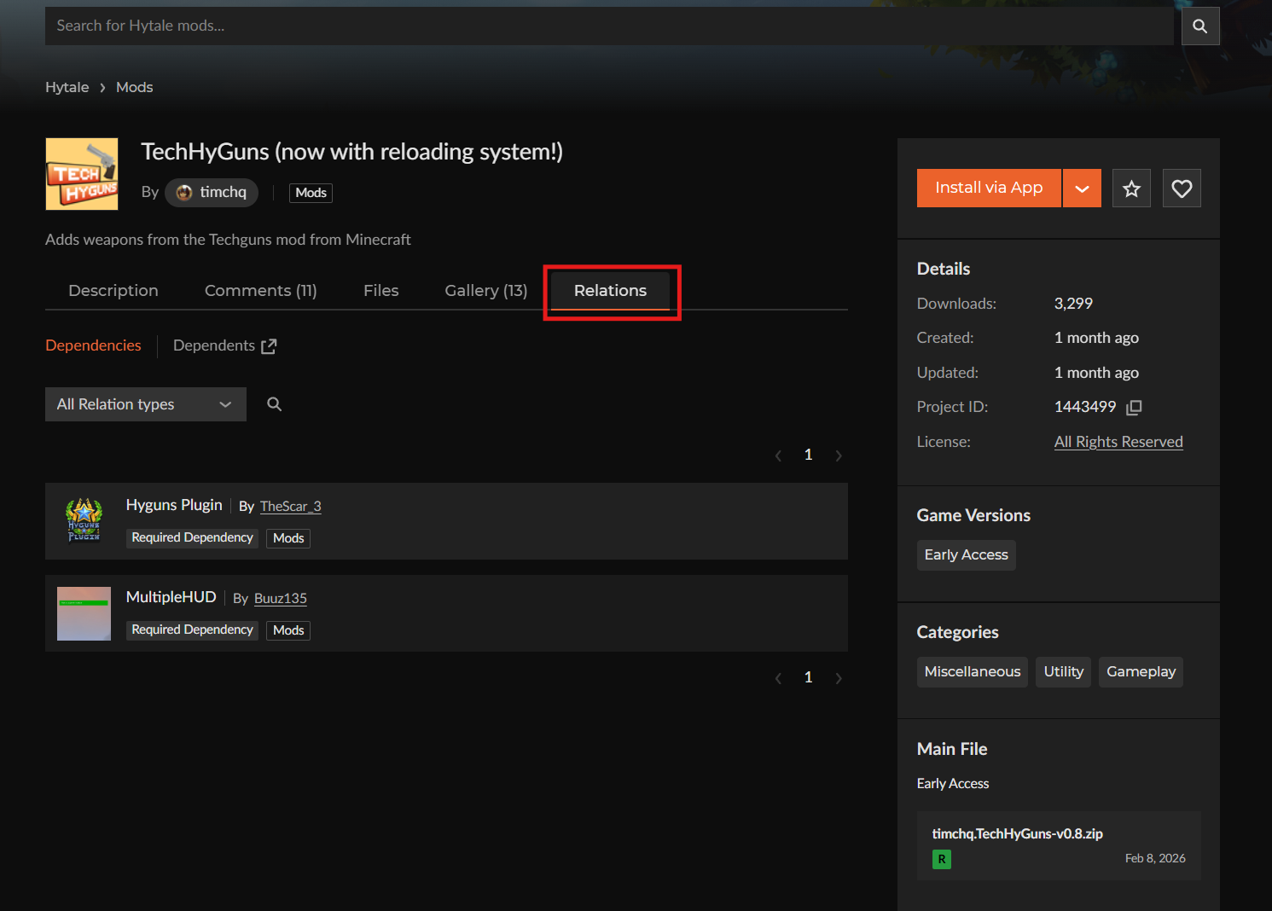Image resolution: width=1272 pixels, height=911 pixels.
Task: Go to next page in top pagination
Action: coord(839,455)
